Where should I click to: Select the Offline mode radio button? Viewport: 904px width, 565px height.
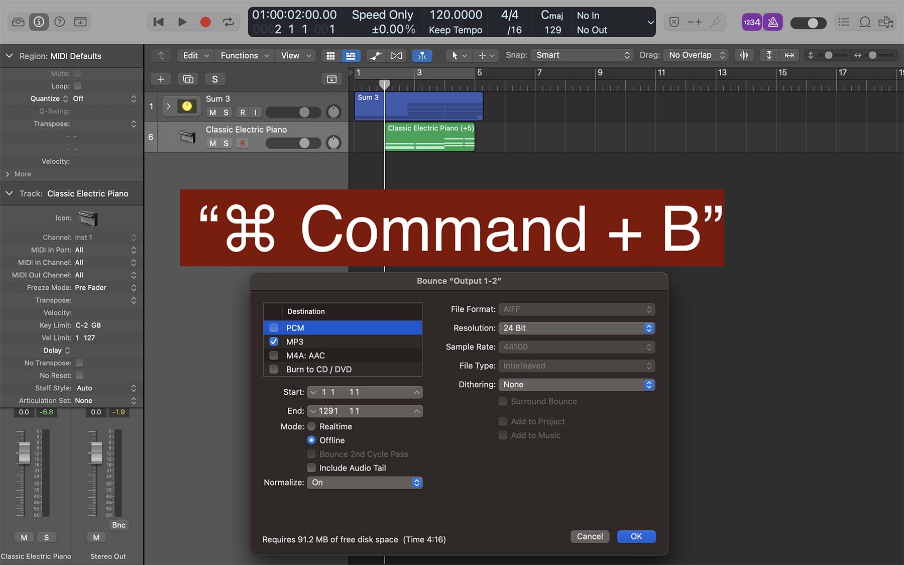pos(311,440)
